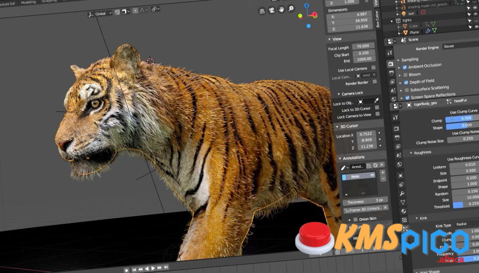The image size is (479, 273).
Task: Select the Plane object in outliner
Action: click(x=414, y=33)
